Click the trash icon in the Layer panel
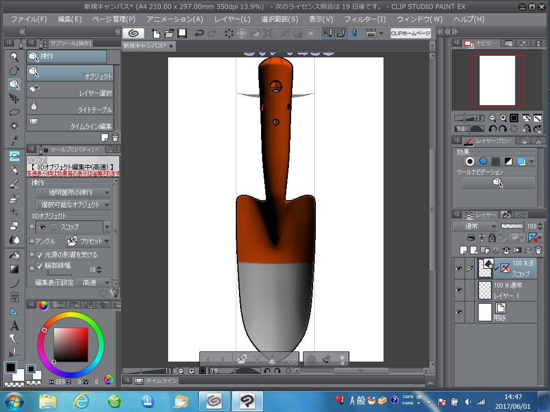The image size is (550, 412). tap(538, 250)
